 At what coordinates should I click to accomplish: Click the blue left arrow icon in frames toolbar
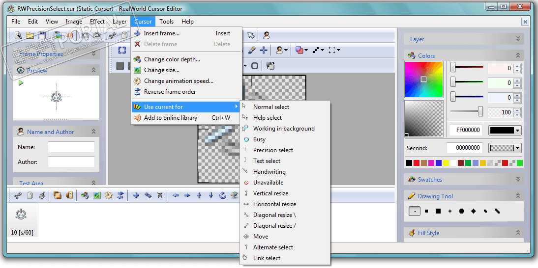pyautogui.click(x=176, y=195)
